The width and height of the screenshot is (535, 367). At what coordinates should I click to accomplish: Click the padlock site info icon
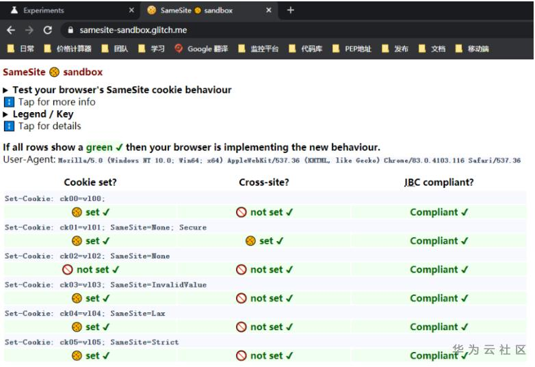[69, 31]
